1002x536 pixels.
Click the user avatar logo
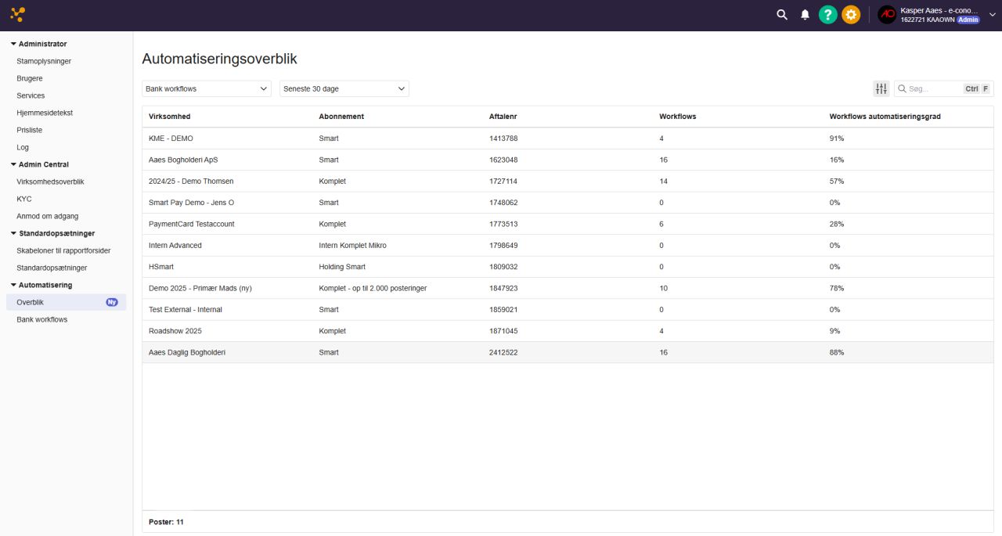point(887,15)
